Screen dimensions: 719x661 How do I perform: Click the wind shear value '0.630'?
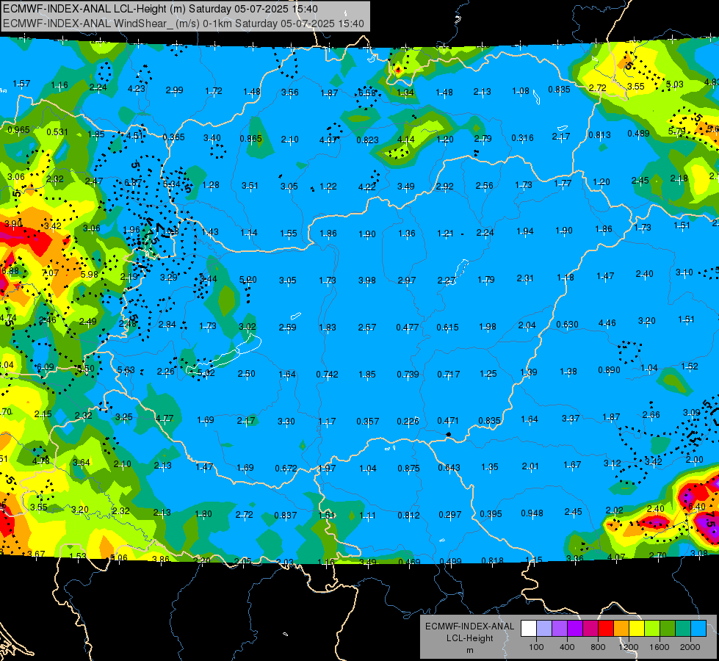point(567,325)
